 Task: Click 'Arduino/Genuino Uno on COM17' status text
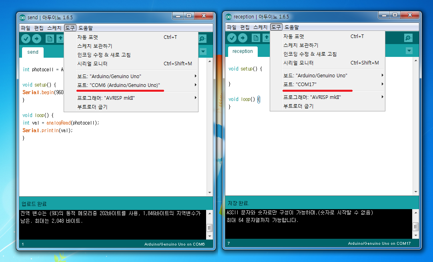click(x=379, y=244)
